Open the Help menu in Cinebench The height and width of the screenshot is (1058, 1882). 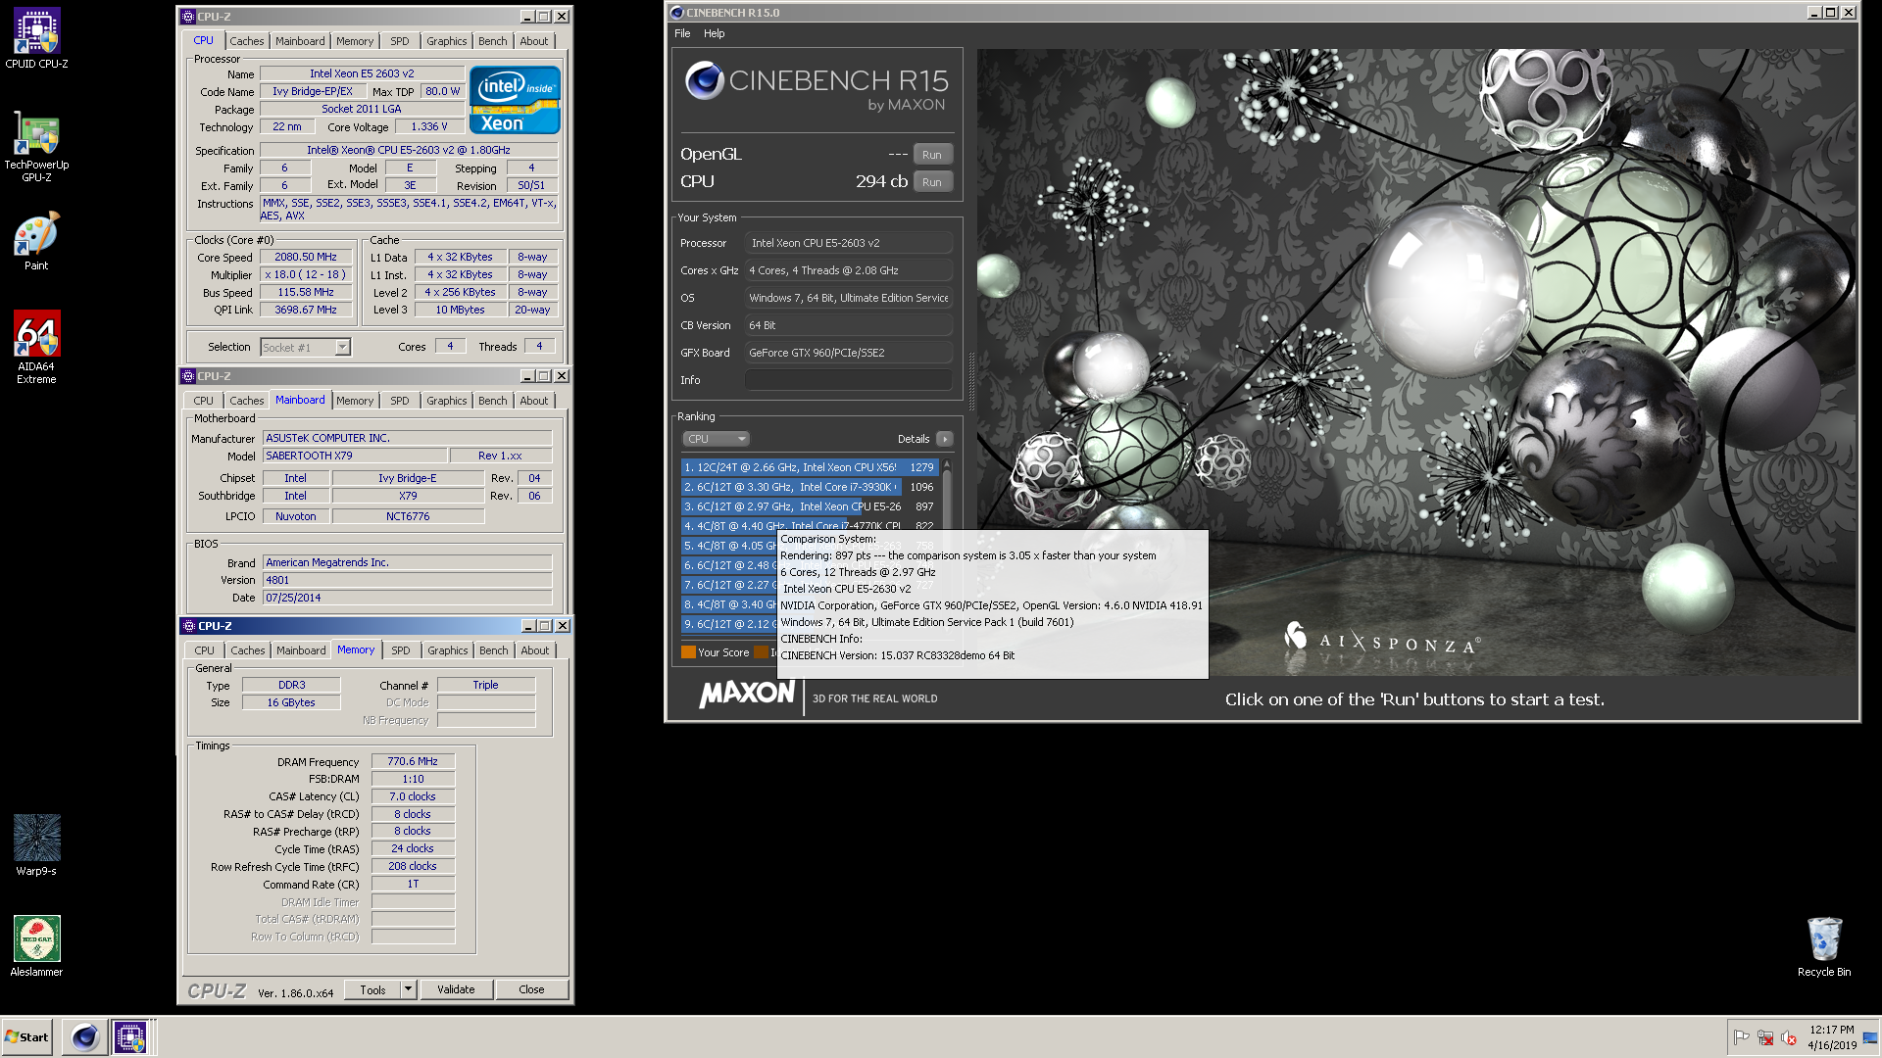tap(714, 33)
